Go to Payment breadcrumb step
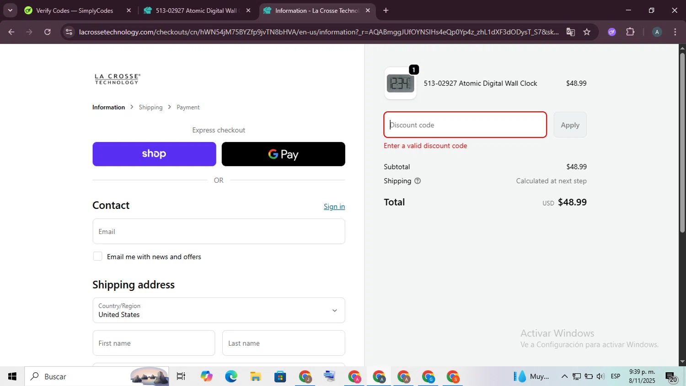The width and height of the screenshot is (686, 386). click(188, 107)
